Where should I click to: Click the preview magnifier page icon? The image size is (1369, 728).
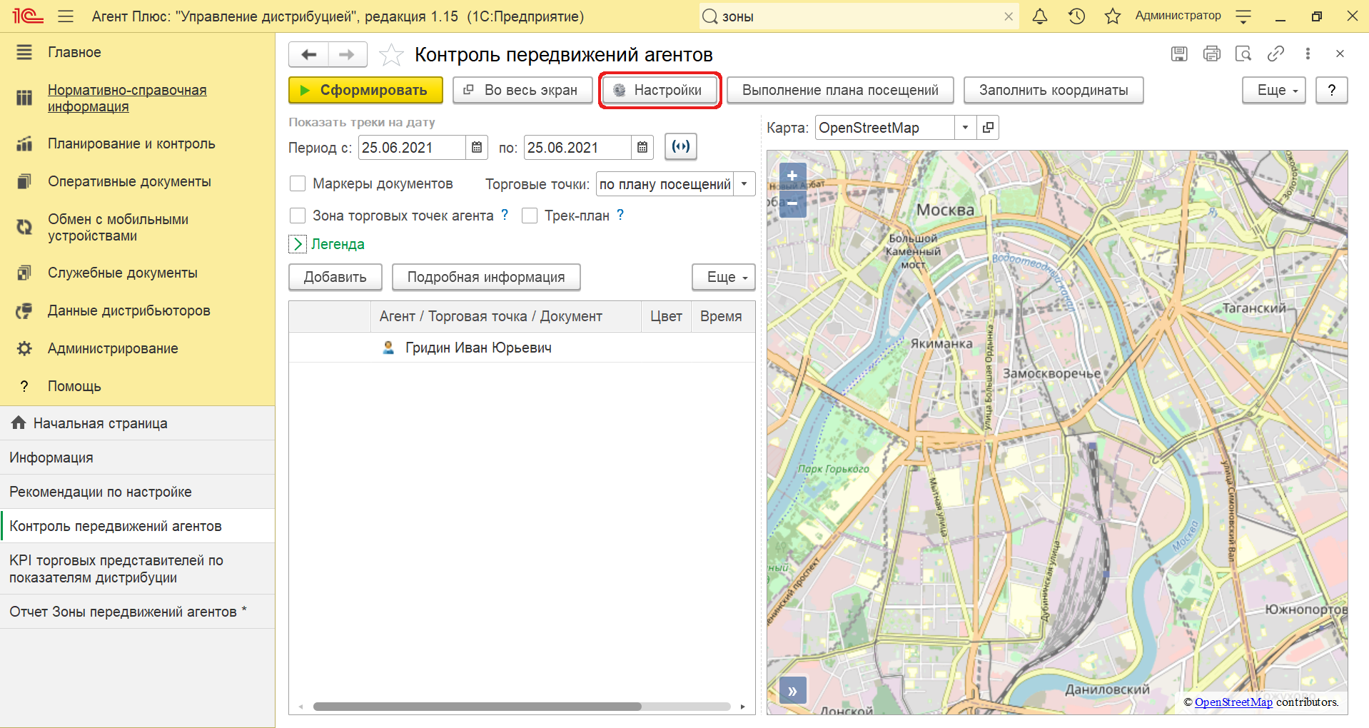(1243, 54)
